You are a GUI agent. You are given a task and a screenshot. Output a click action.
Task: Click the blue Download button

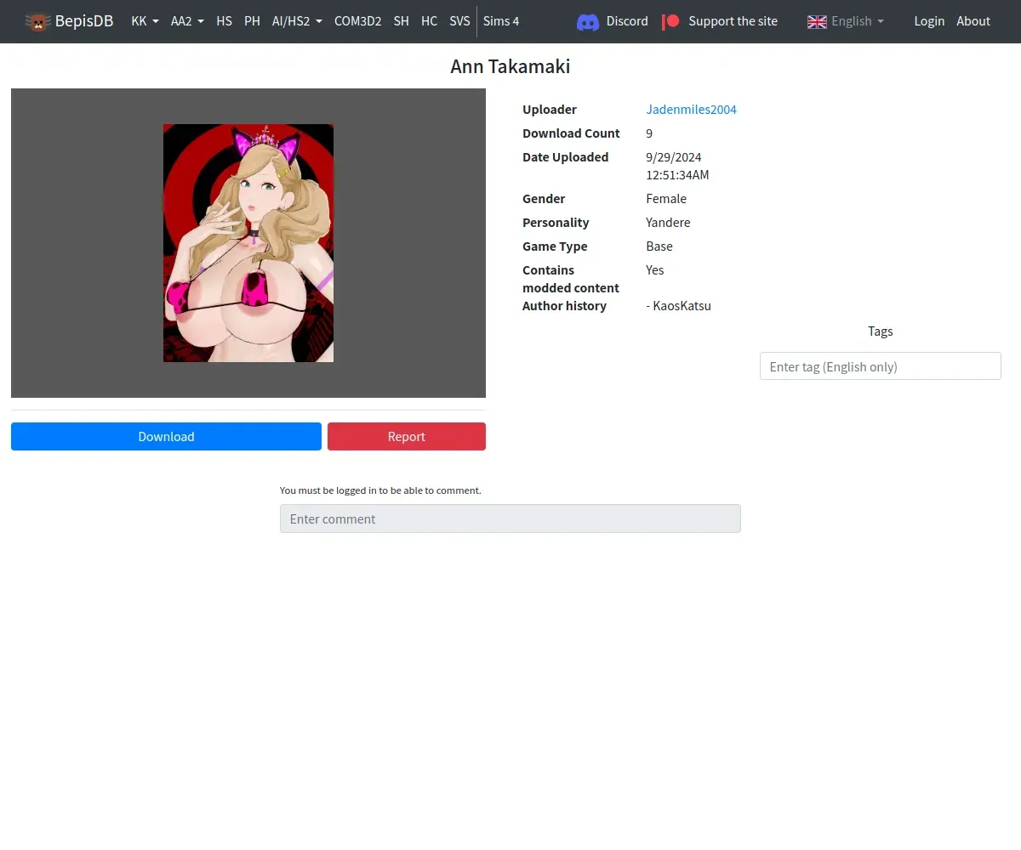(166, 436)
